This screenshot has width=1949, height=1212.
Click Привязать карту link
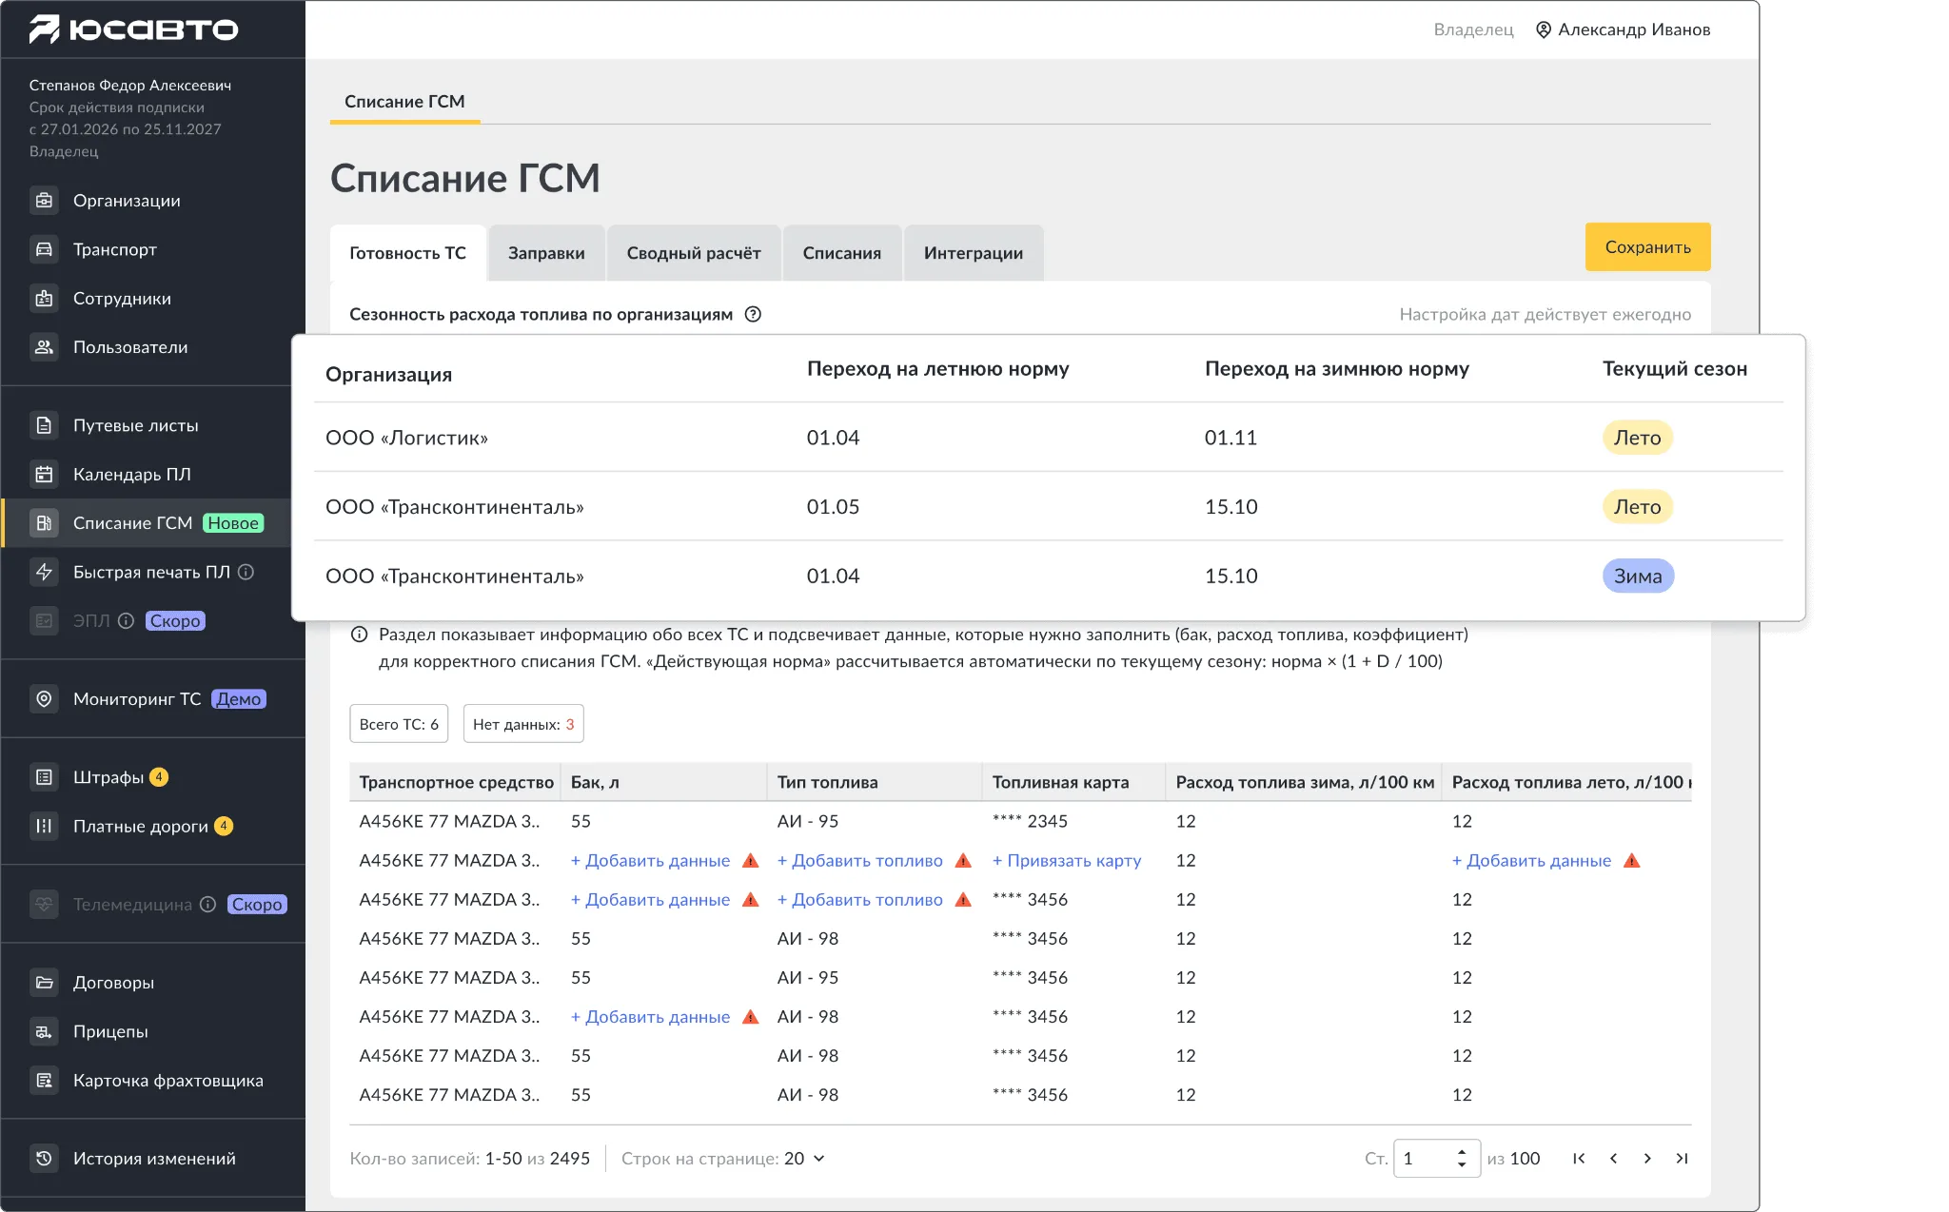click(1067, 861)
